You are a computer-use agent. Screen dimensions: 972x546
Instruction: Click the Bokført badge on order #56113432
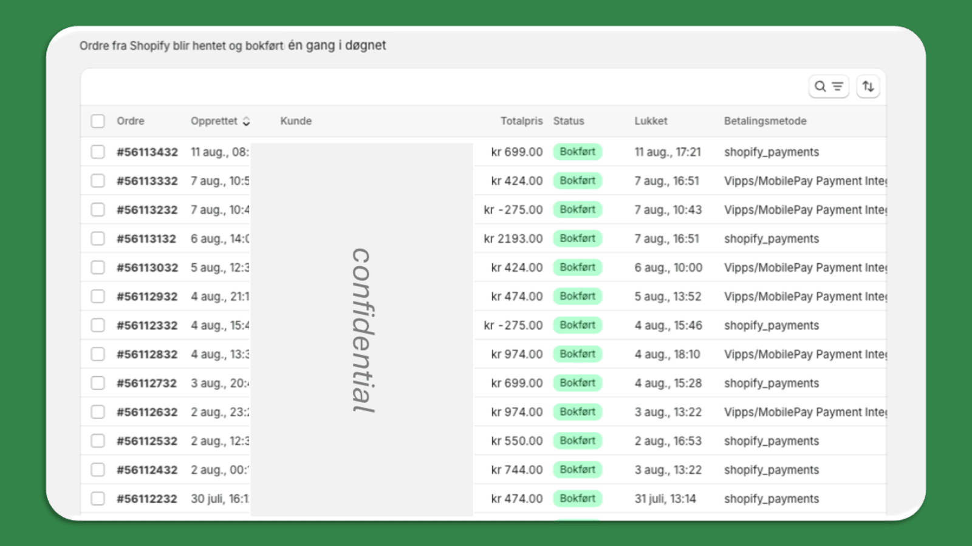point(577,152)
